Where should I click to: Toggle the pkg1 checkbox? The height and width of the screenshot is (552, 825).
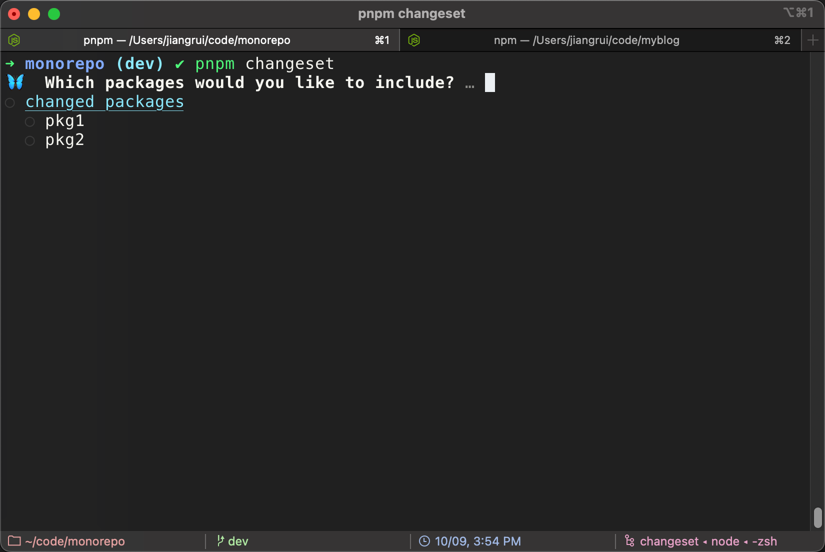click(x=30, y=121)
